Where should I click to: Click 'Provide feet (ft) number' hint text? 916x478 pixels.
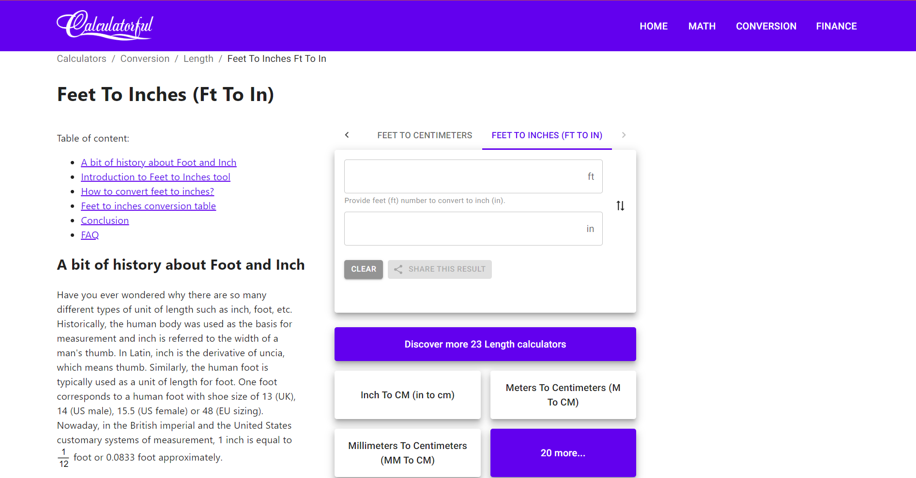pos(425,201)
